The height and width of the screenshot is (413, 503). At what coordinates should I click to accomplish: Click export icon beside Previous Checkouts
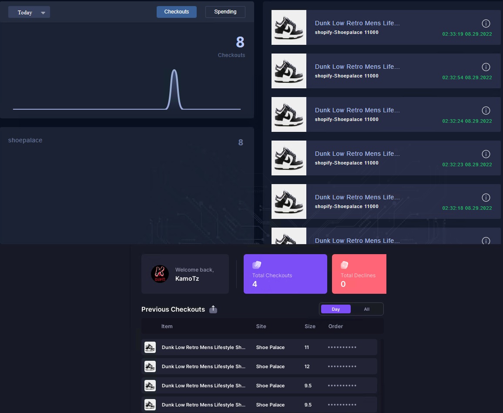tap(213, 309)
